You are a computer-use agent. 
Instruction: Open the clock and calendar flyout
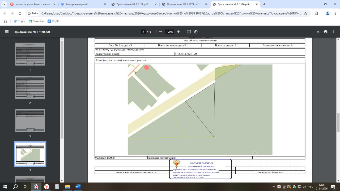point(322,187)
